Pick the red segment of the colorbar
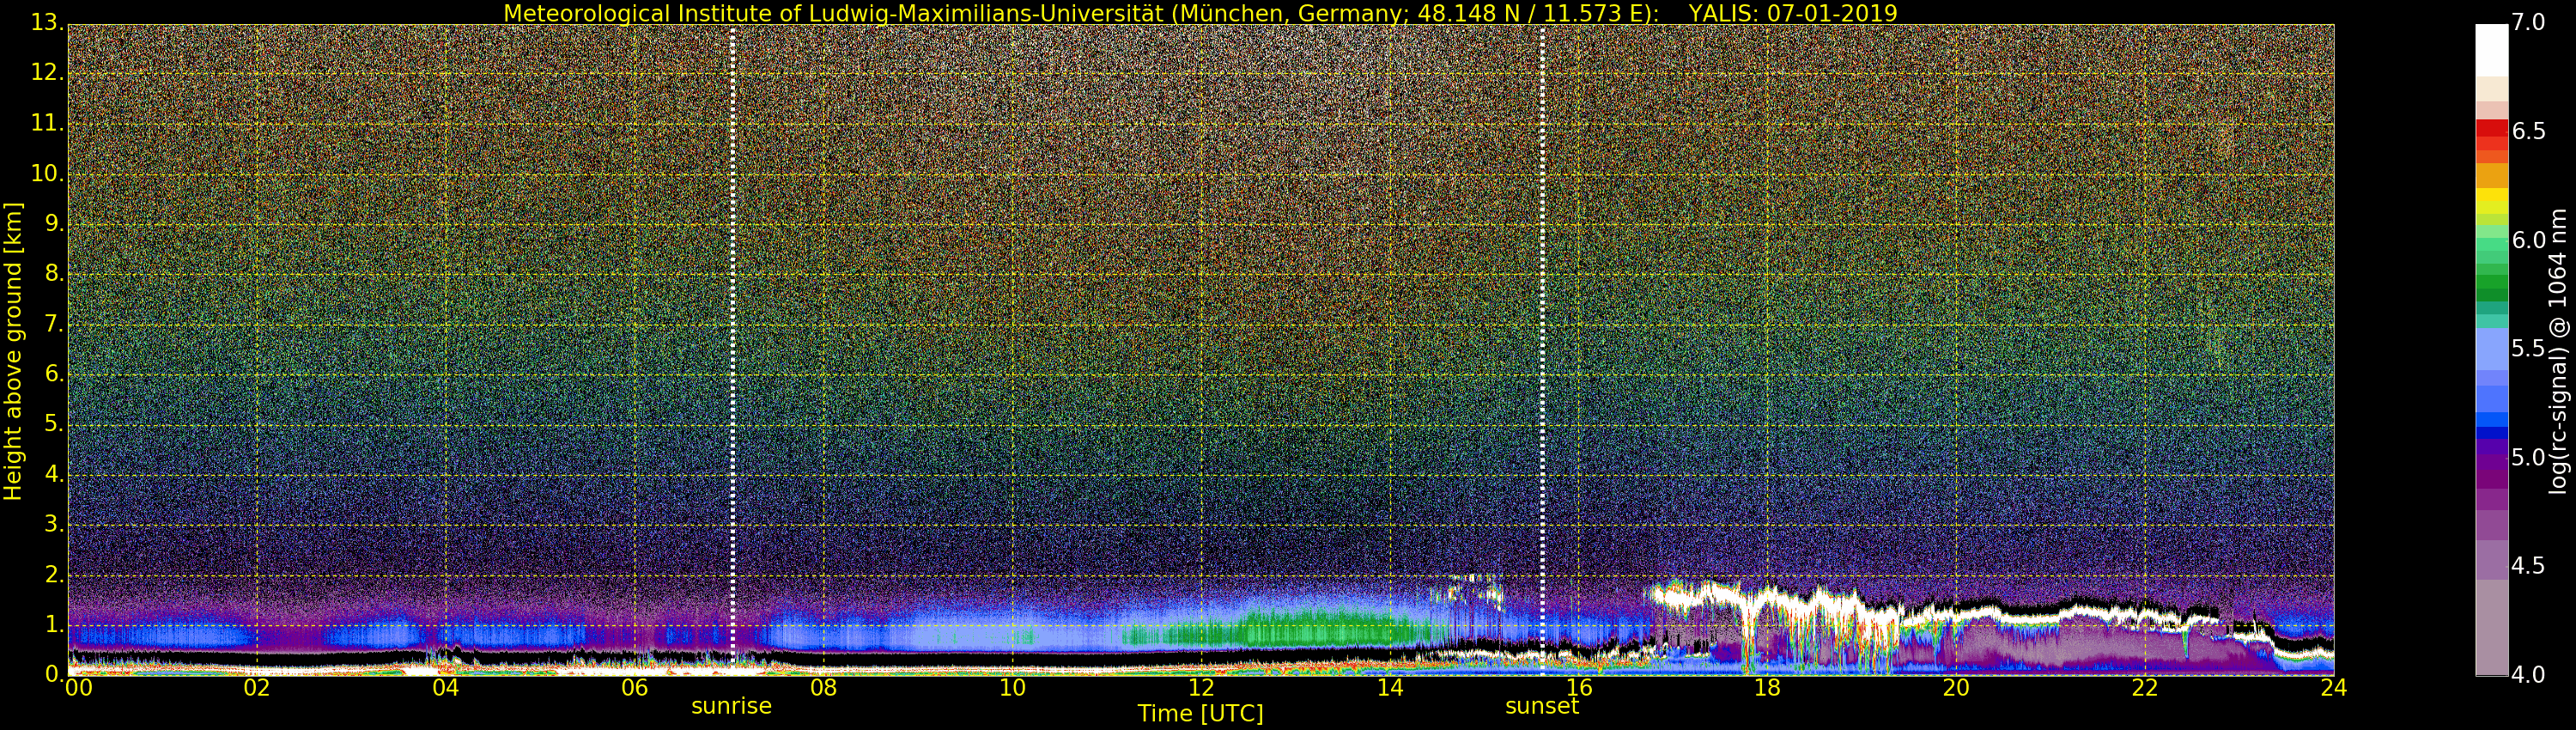 tap(2491, 127)
